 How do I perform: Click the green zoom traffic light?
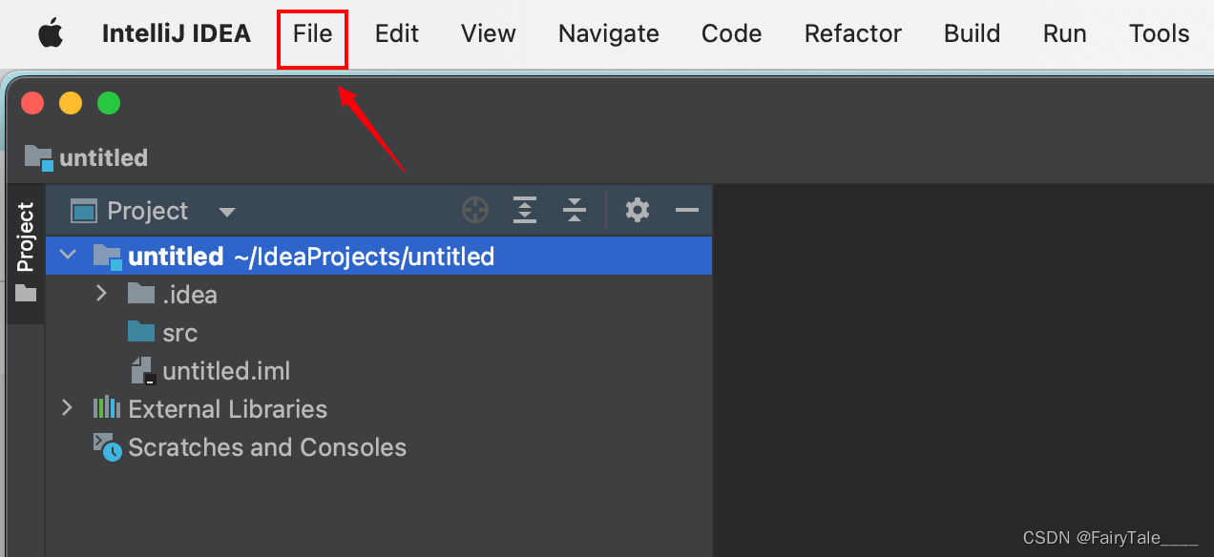click(109, 103)
